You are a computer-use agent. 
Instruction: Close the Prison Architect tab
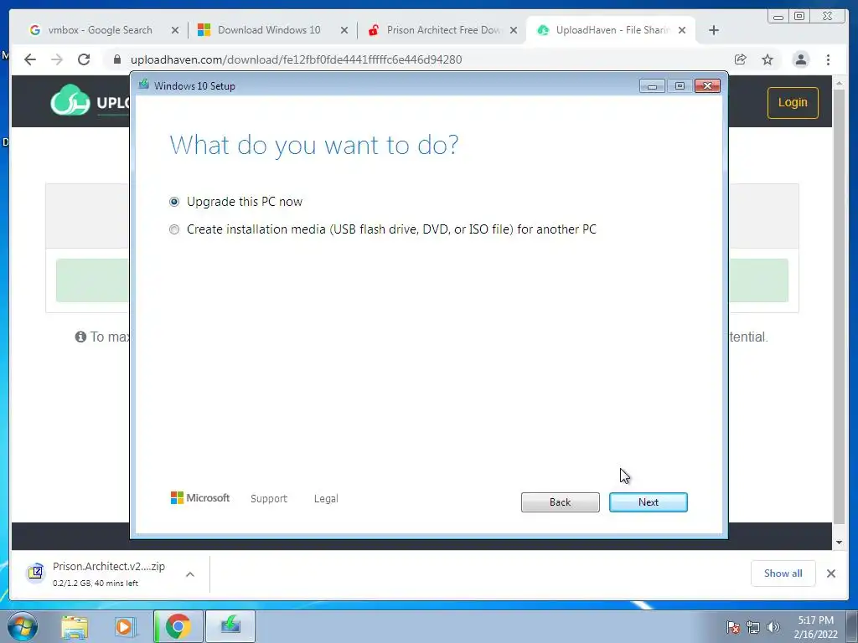[x=514, y=31]
